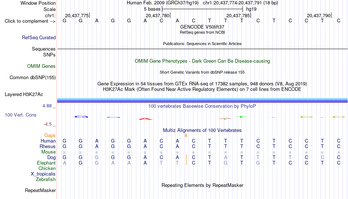Click '100 vertebrates Basewise Conservation by PhyloP' title
Image resolution: width=348 pixels, height=199 pixels.
(202, 106)
